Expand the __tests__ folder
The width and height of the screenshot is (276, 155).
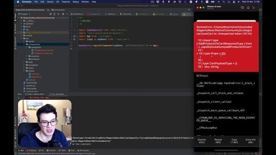point(22,21)
